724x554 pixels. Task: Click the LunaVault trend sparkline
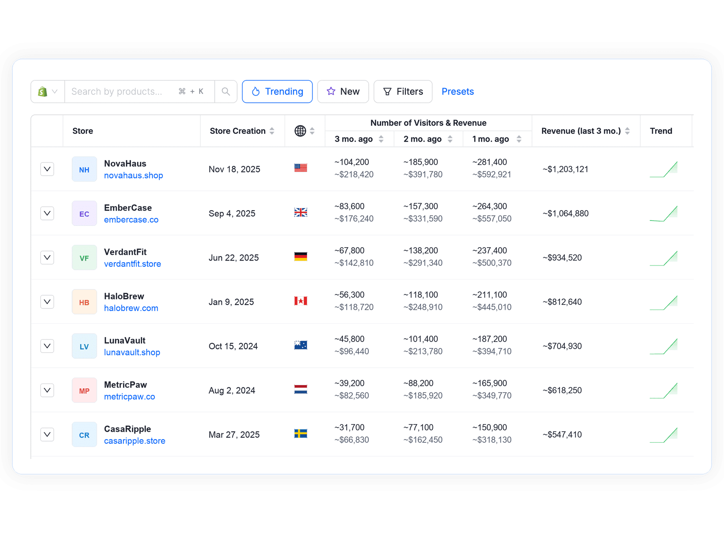coord(664,346)
